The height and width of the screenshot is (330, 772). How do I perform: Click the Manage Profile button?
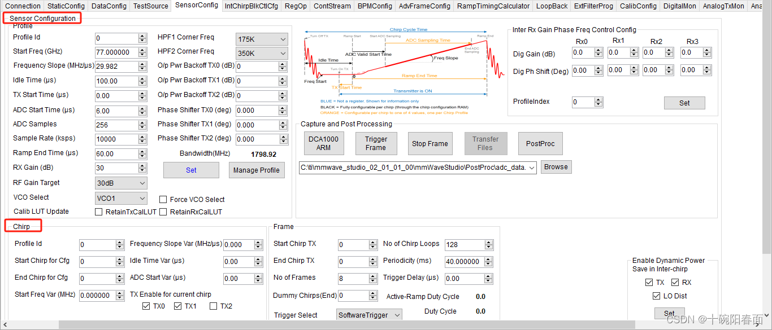[x=257, y=170]
